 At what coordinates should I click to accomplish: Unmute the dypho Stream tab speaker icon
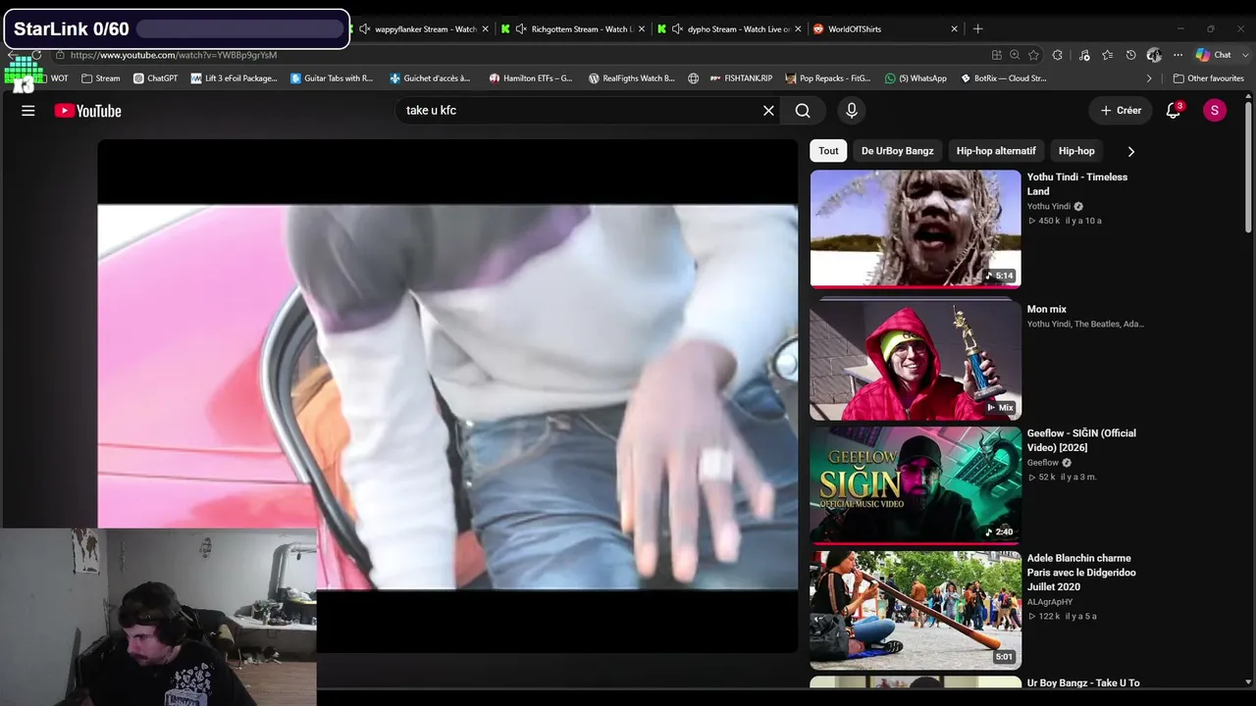[677, 29]
